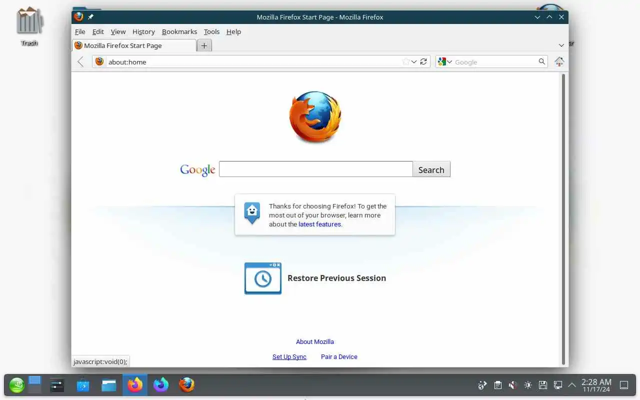This screenshot has height=400, width=640.
Task: Open System Settings from the panel
Action: pyautogui.click(x=57, y=385)
